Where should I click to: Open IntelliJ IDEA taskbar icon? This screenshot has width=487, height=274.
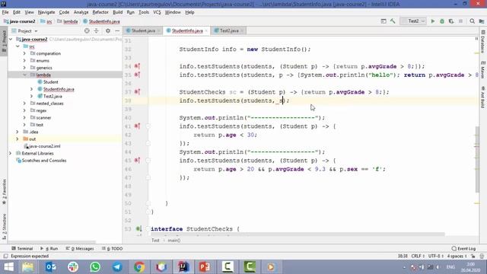(183, 267)
